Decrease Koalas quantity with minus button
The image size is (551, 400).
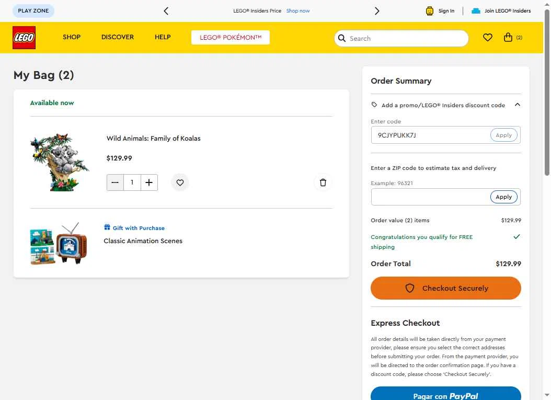coord(115,182)
